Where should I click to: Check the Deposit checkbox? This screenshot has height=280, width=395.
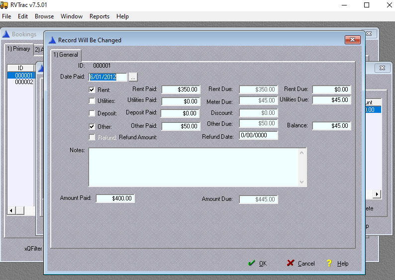click(92, 113)
